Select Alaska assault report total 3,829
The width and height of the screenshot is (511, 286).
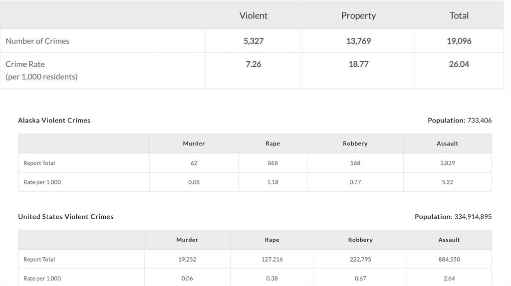tap(447, 163)
